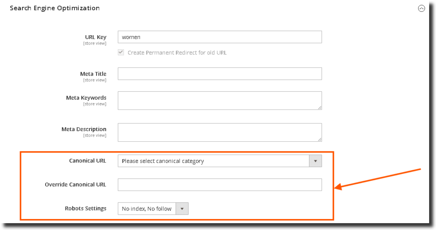Click inside the Meta Keywords text area
Screen dimensions: 436x230
tap(219, 100)
